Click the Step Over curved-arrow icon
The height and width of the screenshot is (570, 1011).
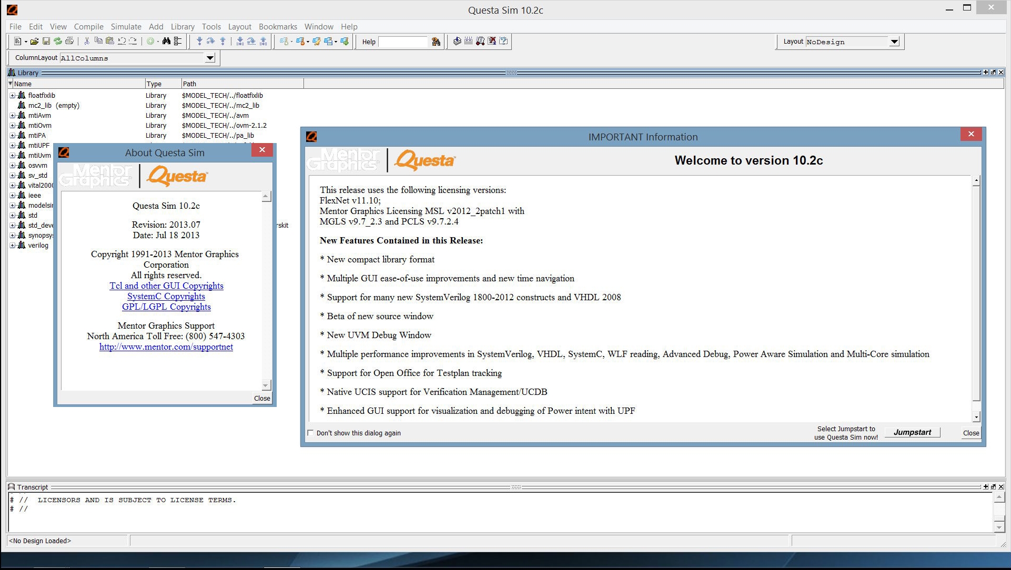[x=211, y=42]
